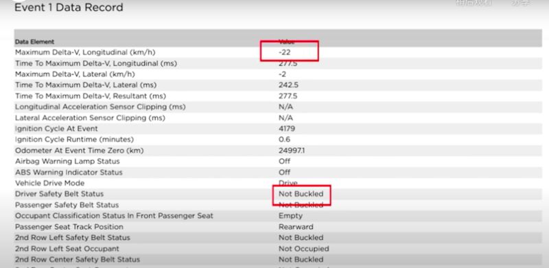Select the Odometer At Event Time Zero row
549x268 pixels.
coord(278,150)
